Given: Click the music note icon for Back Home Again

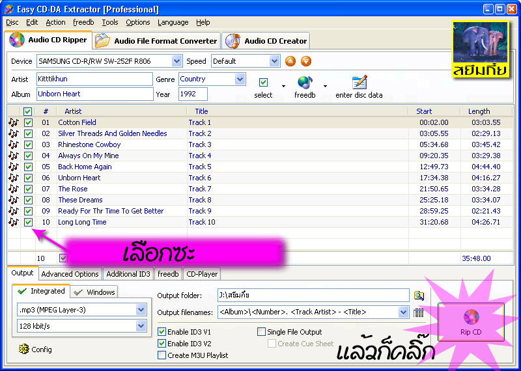Looking at the screenshot, I should tap(13, 167).
